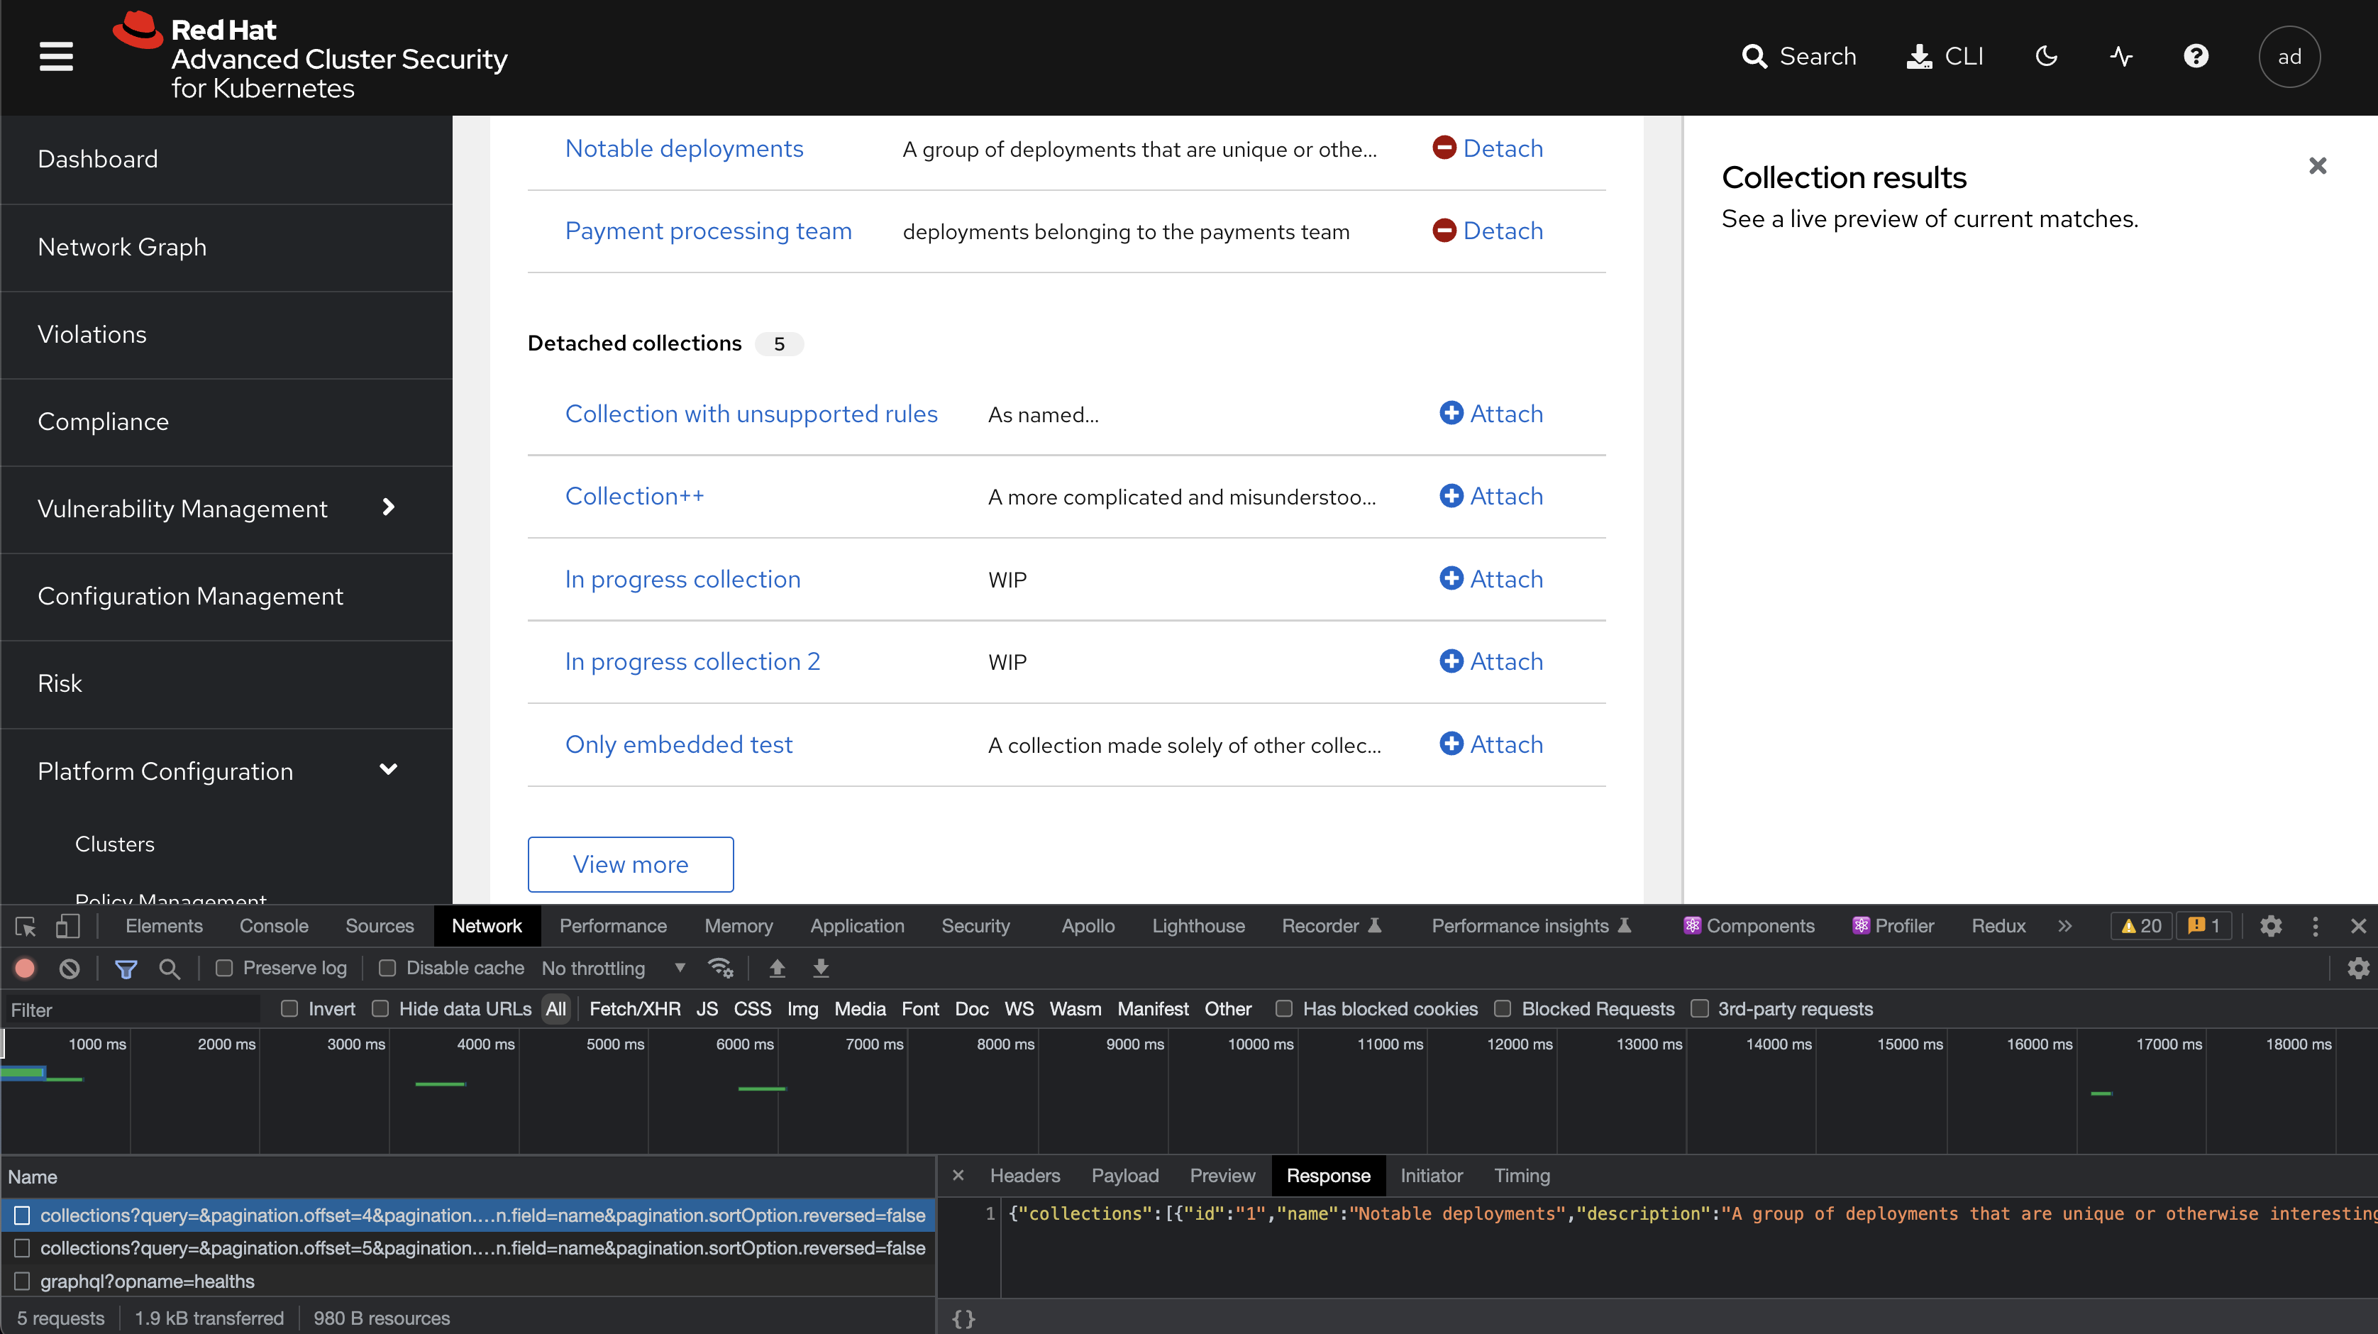Tick the Hide data URLs checkbox
The width and height of the screenshot is (2378, 1334).
pos(380,1009)
